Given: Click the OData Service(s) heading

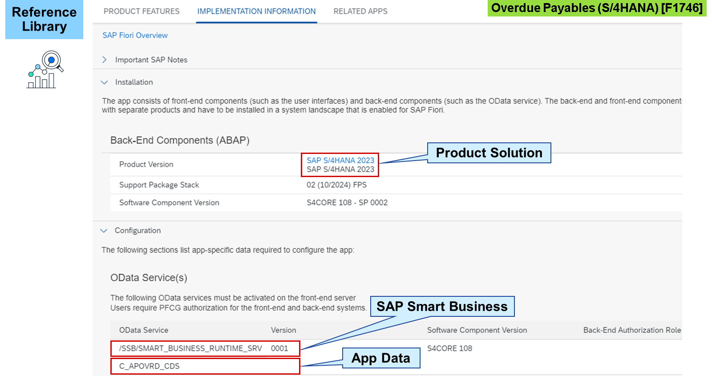Looking at the screenshot, I should tap(149, 278).
